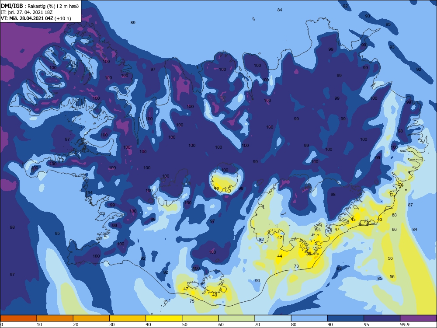Image resolution: width=437 pixels, height=328 pixels.
Task: Click the map value 82 on the glacier outline
Action: tap(261, 239)
